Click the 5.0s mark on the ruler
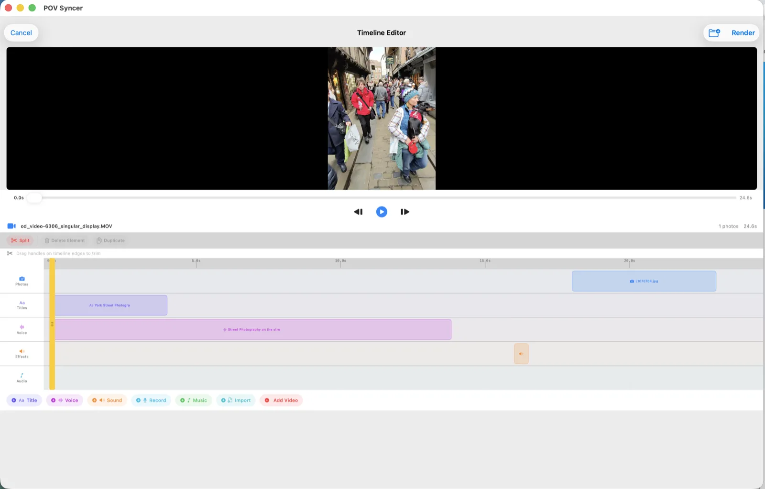This screenshot has height=489, width=765. click(x=196, y=261)
